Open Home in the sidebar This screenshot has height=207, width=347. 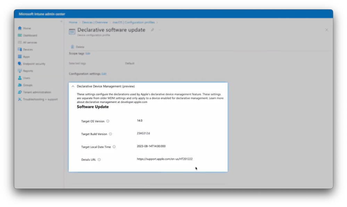(24, 28)
